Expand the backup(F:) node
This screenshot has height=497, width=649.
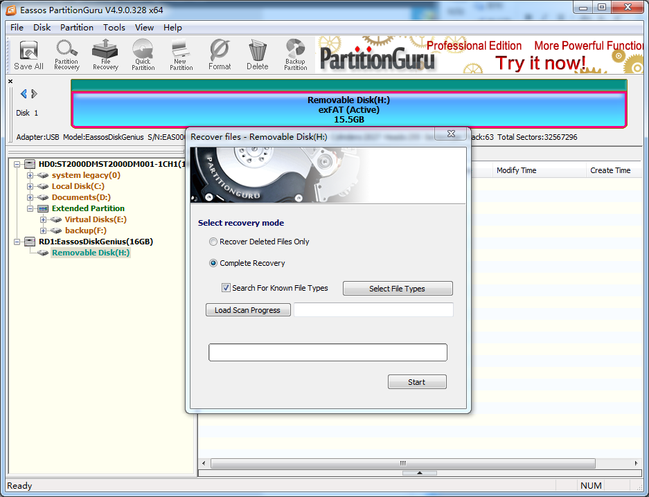click(43, 231)
